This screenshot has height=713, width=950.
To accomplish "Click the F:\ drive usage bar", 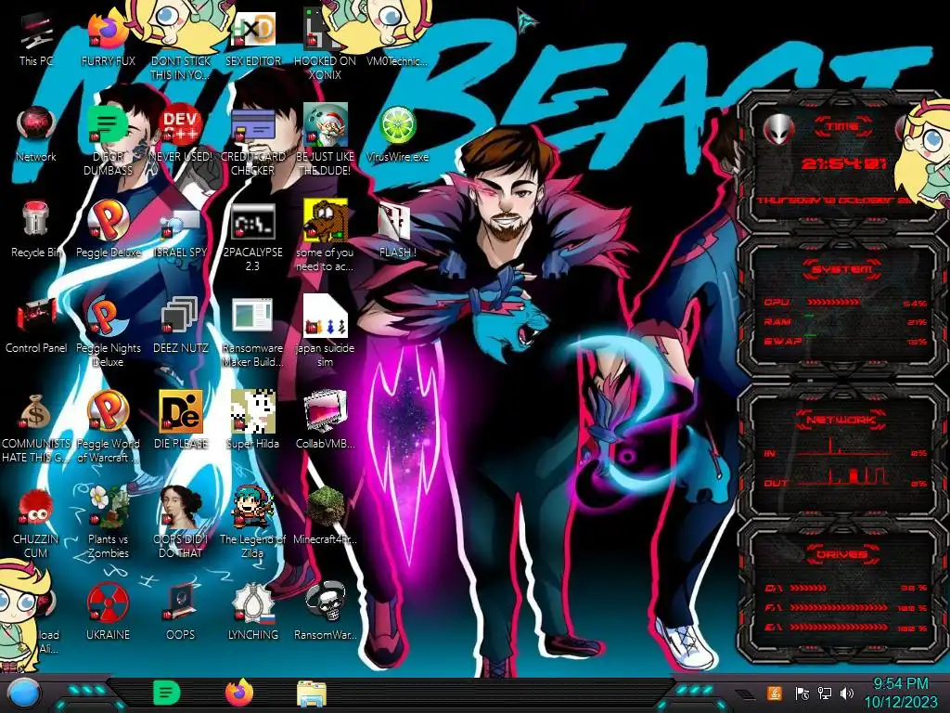I will pyautogui.click(x=839, y=607).
